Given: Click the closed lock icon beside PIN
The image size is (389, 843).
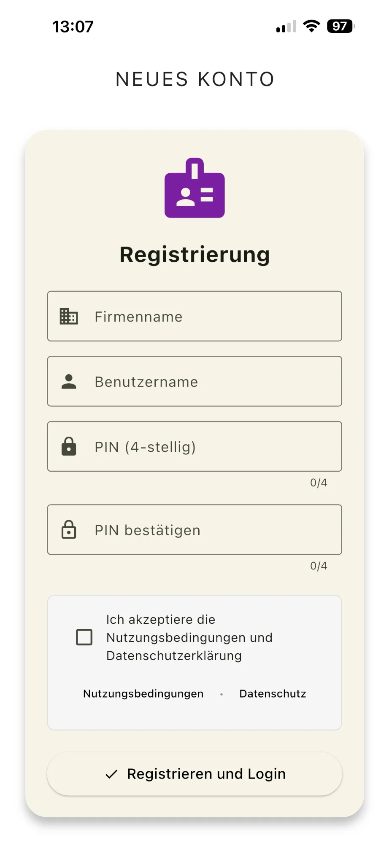Looking at the screenshot, I should point(69,446).
